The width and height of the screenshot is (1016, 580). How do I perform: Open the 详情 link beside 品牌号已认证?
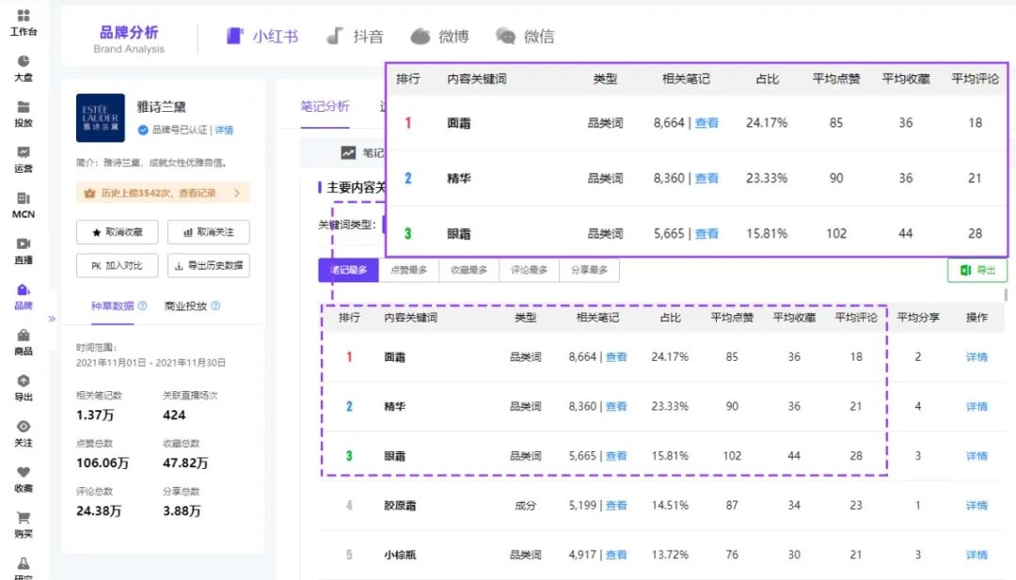tap(224, 130)
